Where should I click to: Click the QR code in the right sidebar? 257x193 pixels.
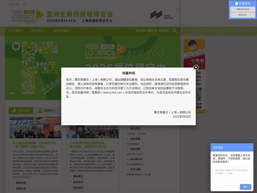pos(199,94)
